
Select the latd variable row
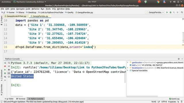tap(155, 65)
